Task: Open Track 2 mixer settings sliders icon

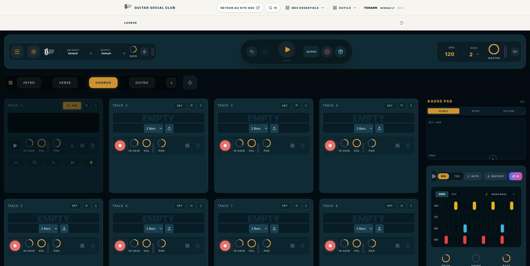Action: point(187,146)
